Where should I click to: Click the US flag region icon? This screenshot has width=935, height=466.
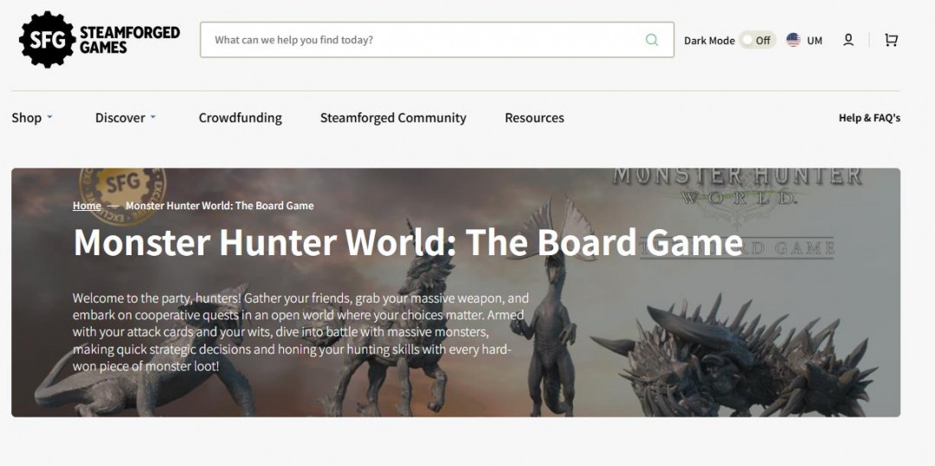click(x=793, y=40)
